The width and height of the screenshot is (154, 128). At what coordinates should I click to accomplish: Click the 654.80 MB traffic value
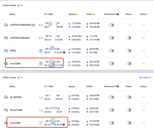pos(94,23)
